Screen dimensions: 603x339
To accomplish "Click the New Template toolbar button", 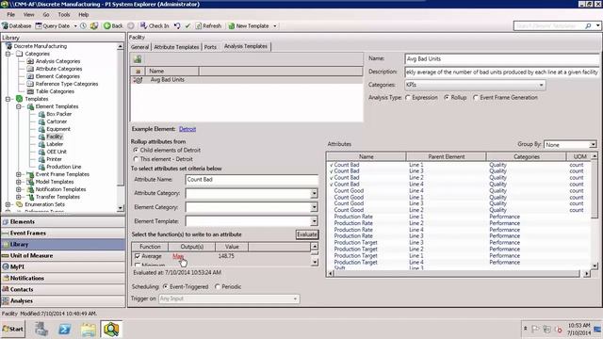I will pos(249,25).
